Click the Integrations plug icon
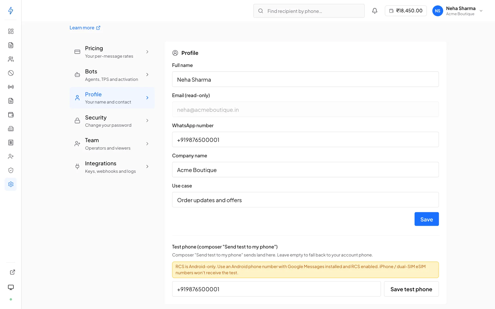 tap(77, 167)
